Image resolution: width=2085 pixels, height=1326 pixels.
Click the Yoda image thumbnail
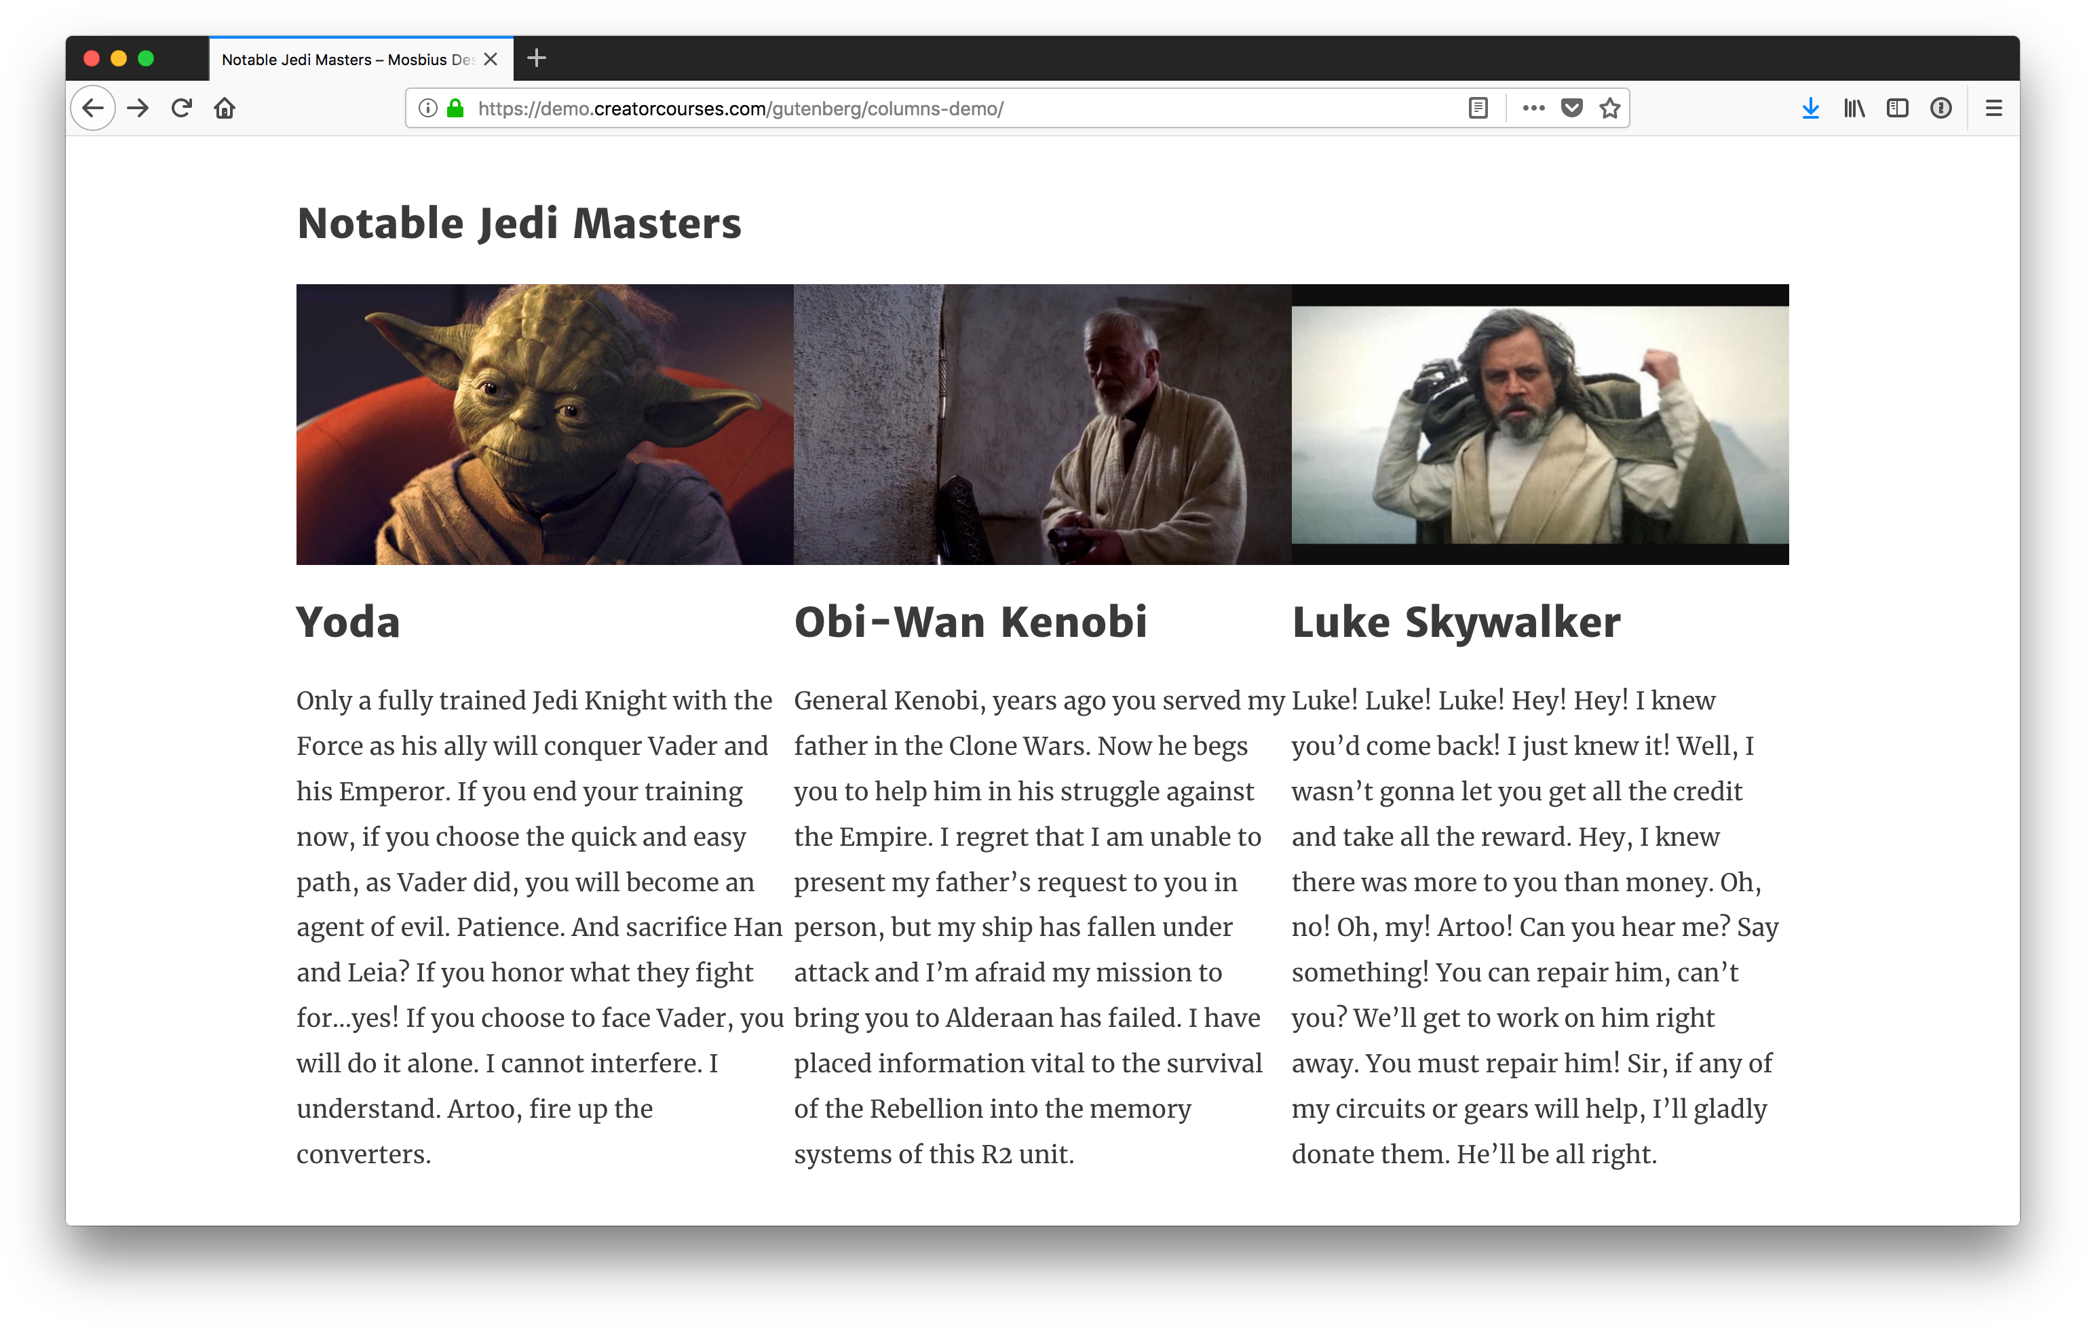click(545, 424)
